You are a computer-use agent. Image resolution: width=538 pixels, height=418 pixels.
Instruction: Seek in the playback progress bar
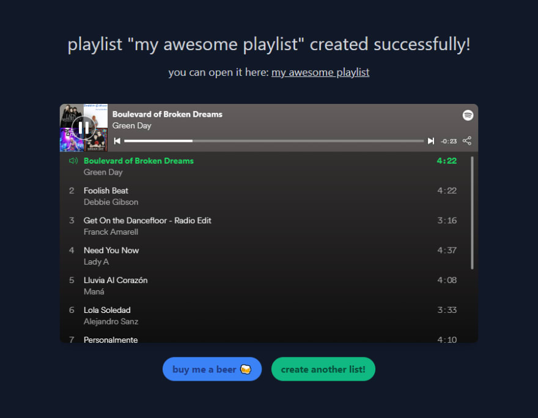pos(274,141)
